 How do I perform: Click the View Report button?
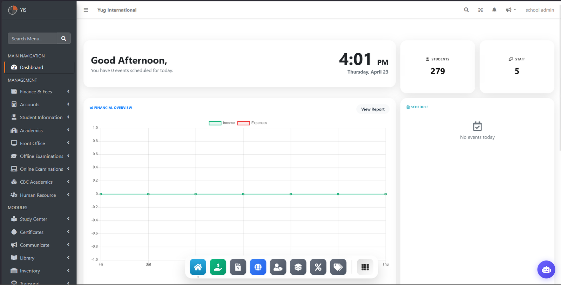(373, 109)
